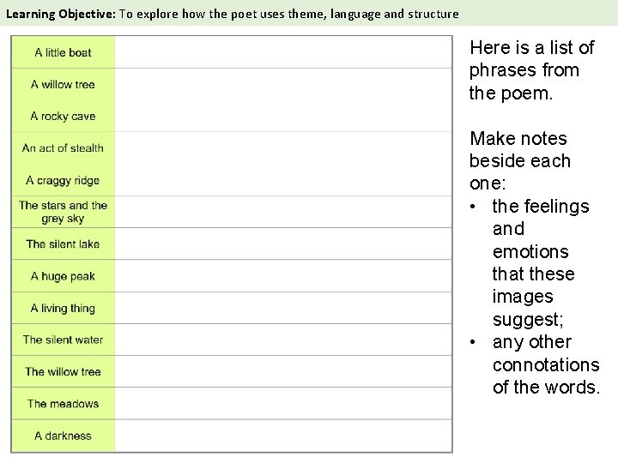Click the 'Learning Objective:' heading text
Image resolution: width=618 pixels, height=463 pixels.
61,15
